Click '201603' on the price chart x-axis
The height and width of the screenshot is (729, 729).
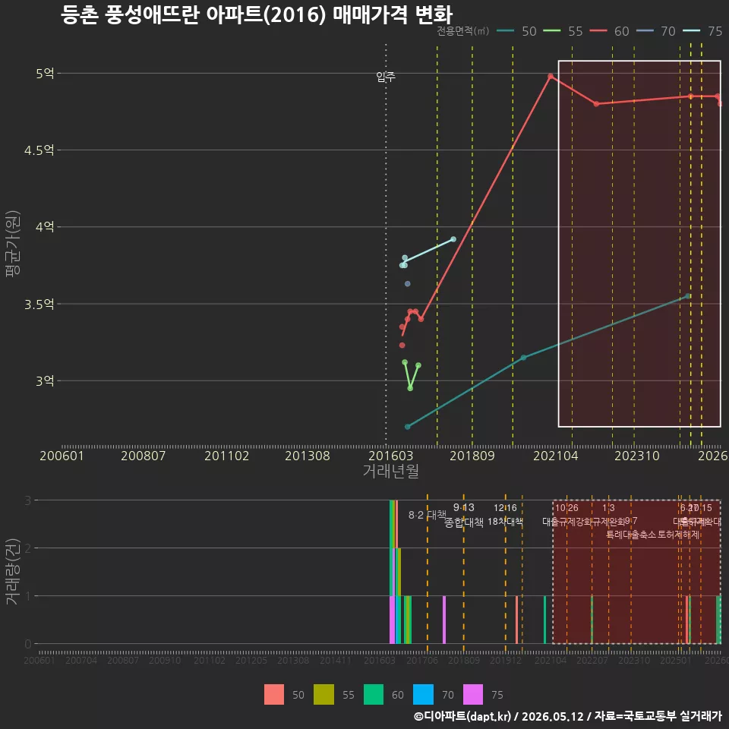coord(390,456)
